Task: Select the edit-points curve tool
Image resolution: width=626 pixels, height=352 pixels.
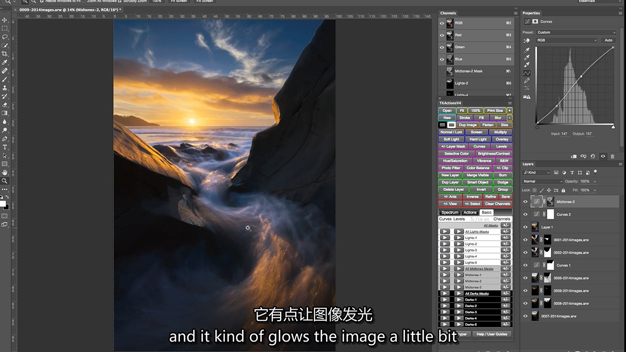Action: point(527,73)
